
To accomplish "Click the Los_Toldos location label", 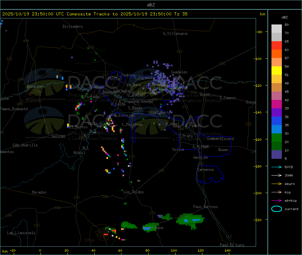I will (x=134, y=192).
